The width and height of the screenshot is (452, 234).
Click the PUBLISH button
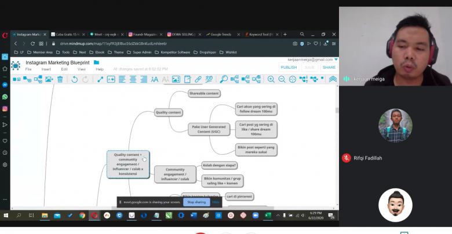[x=289, y=67]
